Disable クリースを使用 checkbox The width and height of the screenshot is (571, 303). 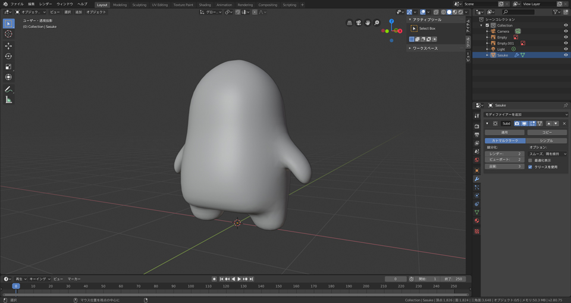(x=530, y=167)
